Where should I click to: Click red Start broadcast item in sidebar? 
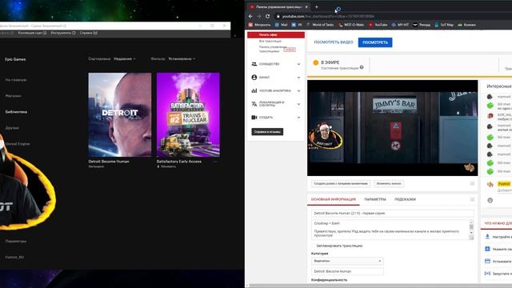click(x=276, y=35)
